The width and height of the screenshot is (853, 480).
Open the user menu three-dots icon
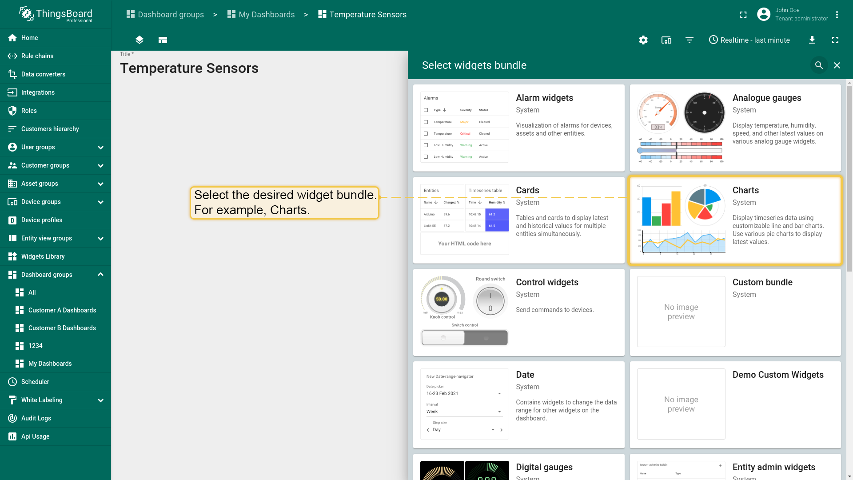837,15
